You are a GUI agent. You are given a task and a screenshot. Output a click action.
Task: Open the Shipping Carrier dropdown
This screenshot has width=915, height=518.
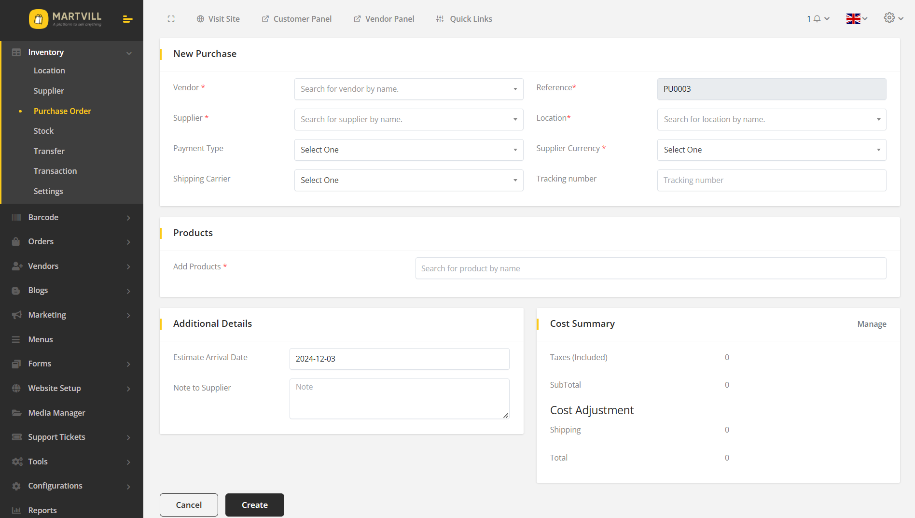[x=408, y=180]
